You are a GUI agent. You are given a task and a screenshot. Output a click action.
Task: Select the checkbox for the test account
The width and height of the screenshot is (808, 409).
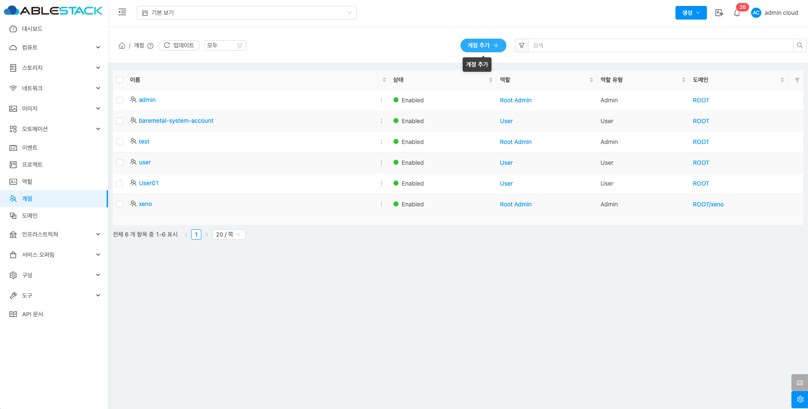pos(120,142)
